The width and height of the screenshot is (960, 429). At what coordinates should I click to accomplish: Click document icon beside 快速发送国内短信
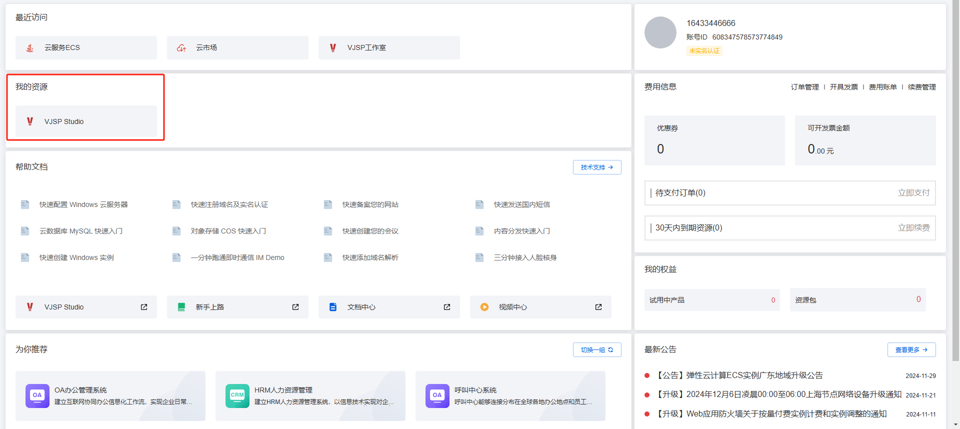click(479, 204)
